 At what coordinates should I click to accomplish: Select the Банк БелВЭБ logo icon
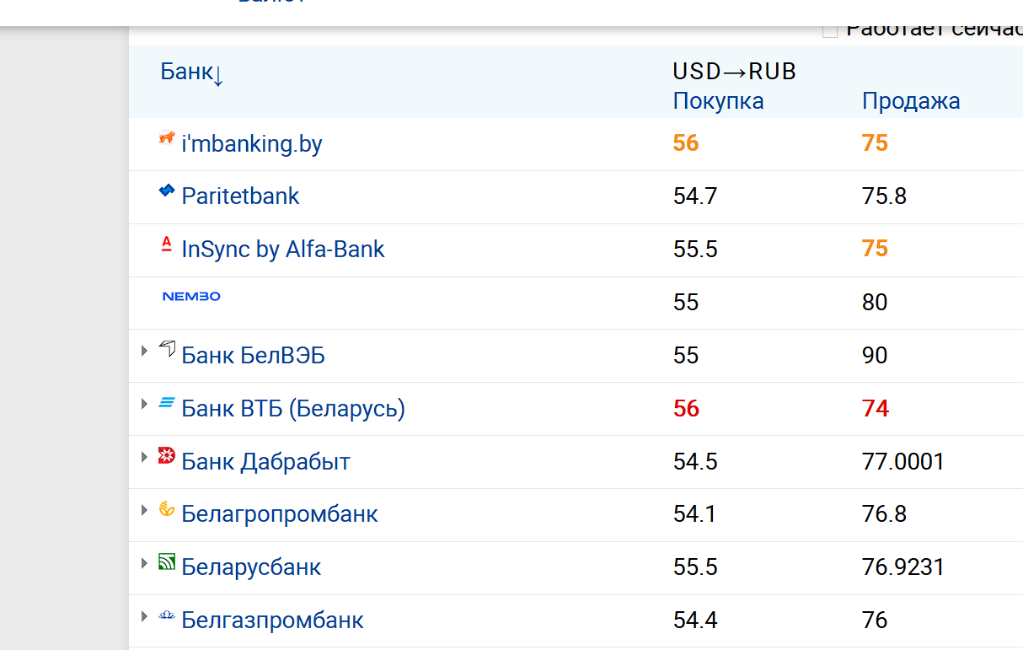coord(167,350)
